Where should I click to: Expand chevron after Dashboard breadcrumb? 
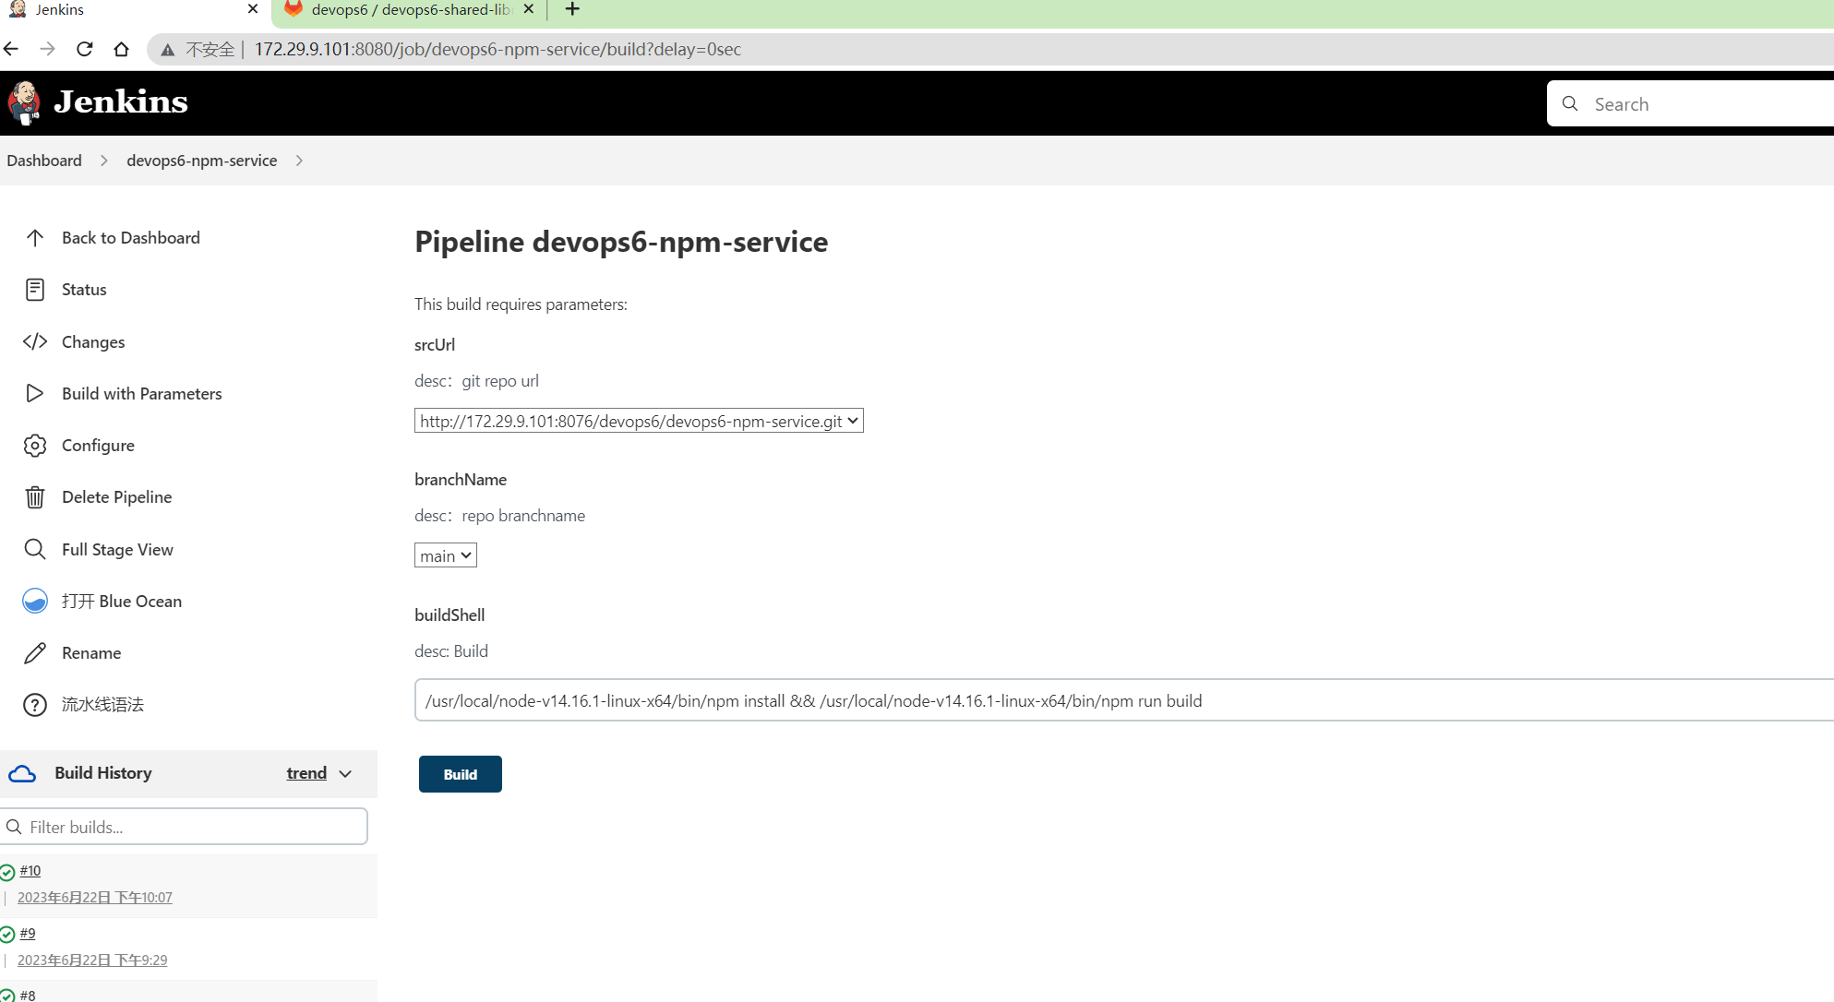click(x=104, y=161)
